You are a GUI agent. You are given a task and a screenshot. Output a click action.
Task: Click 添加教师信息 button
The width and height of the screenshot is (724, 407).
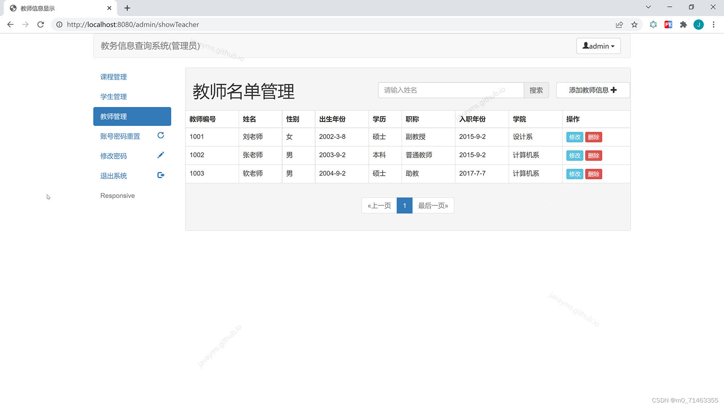point(592,90)
